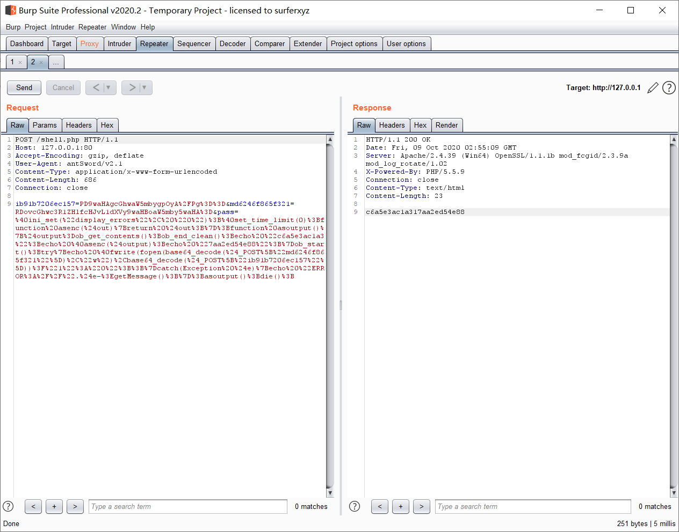Click the Cancel button
Image resolution: width=679 pixels, height=532 pixels.
pyautogui.click(x=63, y=87)
